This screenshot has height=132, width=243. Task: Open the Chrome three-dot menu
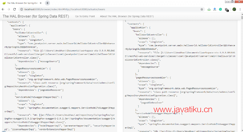[240, 9]
